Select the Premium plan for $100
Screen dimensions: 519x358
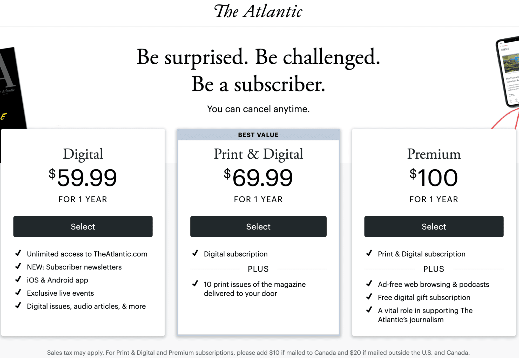pos(434,226)
